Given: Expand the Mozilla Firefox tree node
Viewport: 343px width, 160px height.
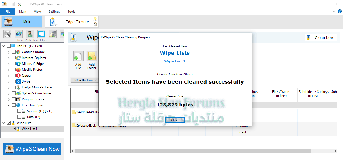Looking at the screenshot, I should [x=9, y=70].
